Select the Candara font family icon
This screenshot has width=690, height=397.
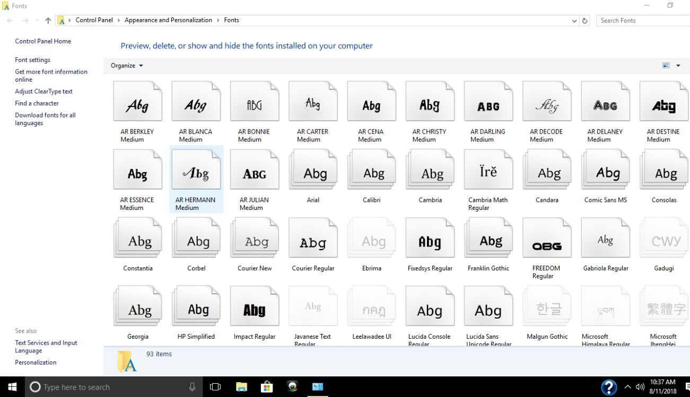[547, 170]
